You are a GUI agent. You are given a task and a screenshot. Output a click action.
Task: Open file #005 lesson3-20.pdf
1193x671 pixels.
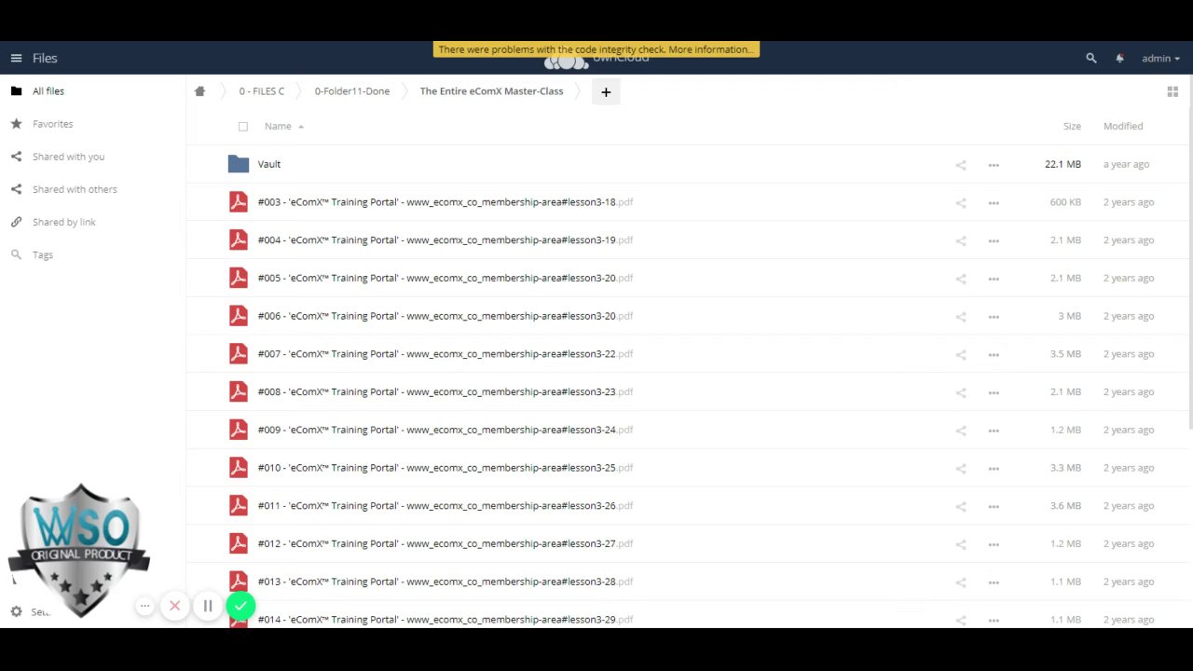coord(446,278)
